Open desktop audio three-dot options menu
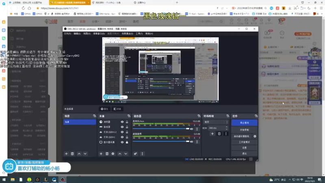Image resolution: width=325 pixels, height=183 pixels. pyautogui.click(x=197, y=142)
